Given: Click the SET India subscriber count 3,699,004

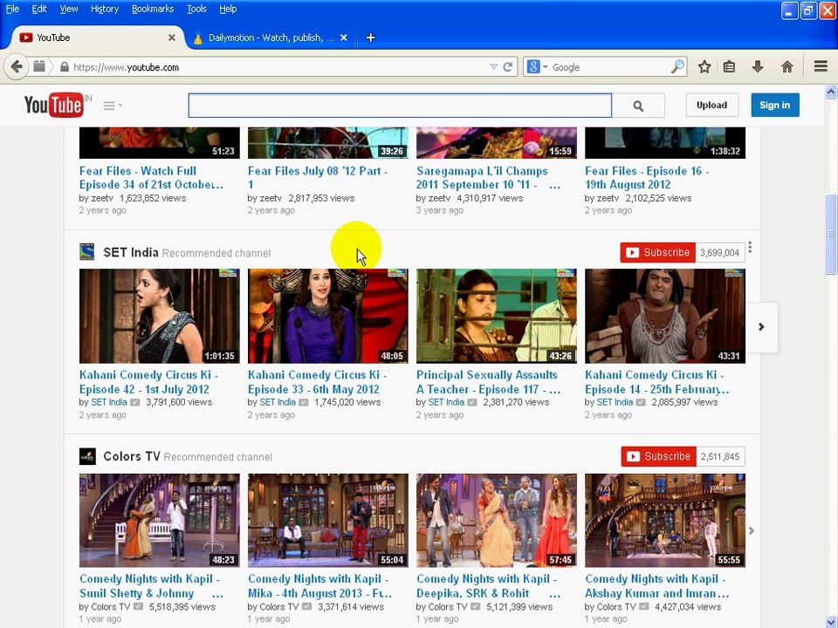Looking at the screenshot, I should [719, 253].
